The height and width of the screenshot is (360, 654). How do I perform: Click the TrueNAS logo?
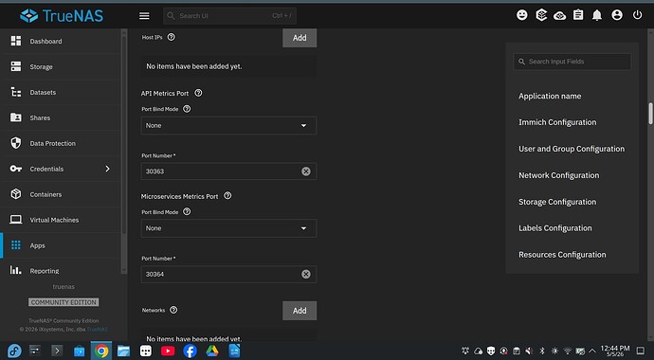click(62, 16)
